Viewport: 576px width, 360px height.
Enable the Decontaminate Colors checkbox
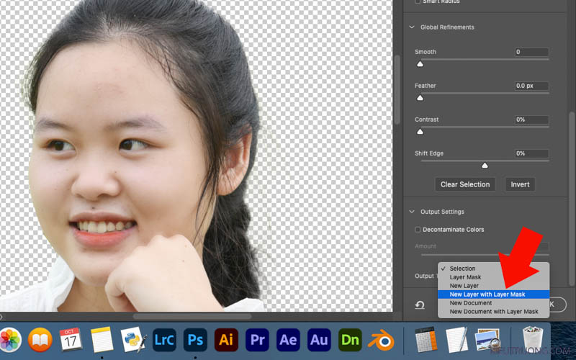[x=418, y=230]
